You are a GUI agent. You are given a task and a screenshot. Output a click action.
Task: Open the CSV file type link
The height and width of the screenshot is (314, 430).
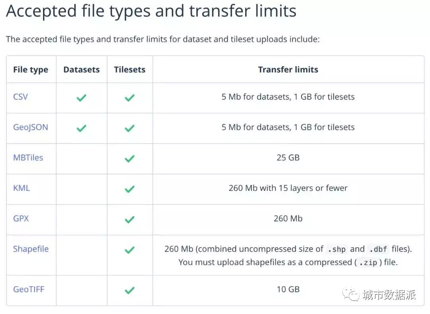click(20, 97)
